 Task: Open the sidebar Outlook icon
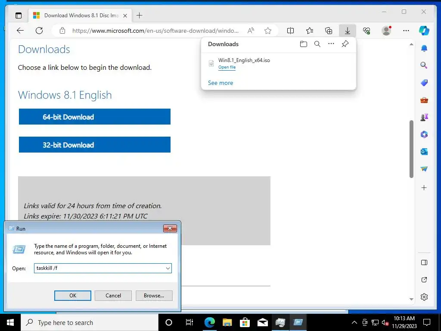tap(424, 152)
